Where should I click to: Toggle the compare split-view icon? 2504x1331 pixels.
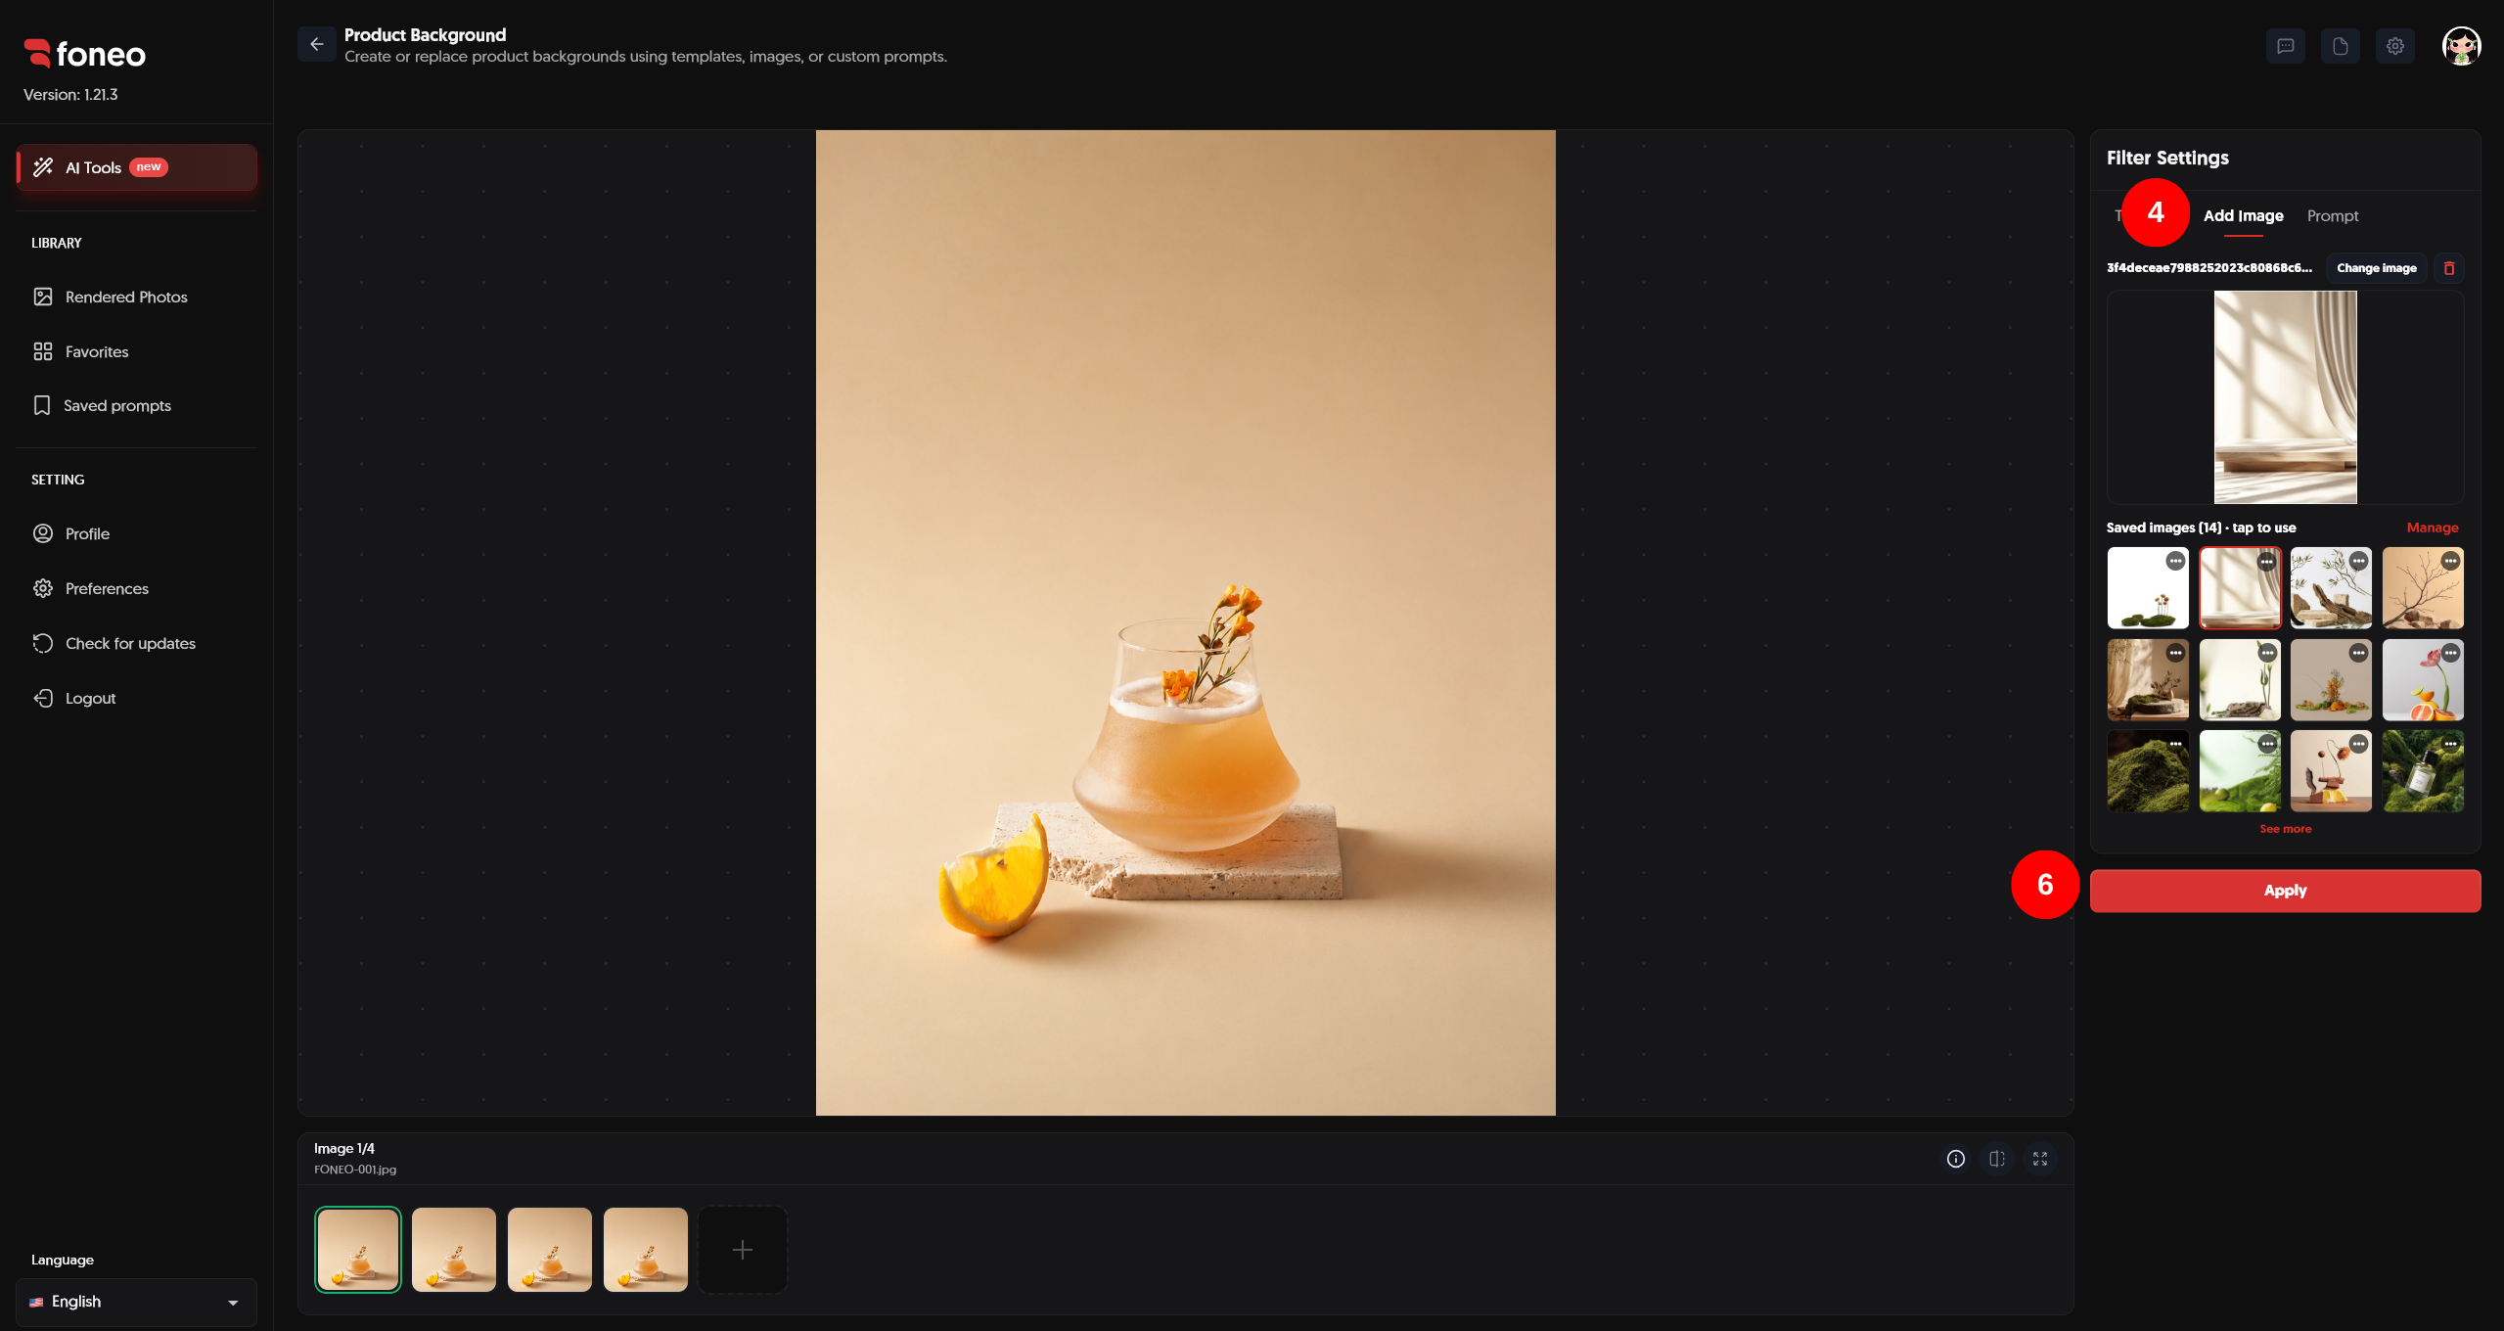(1997, 1159)
